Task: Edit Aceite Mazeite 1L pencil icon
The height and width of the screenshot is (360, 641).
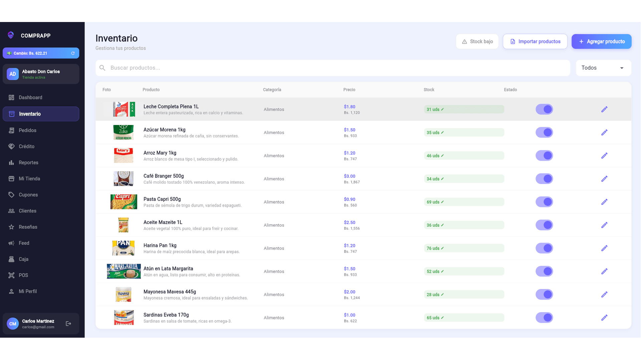Action: (604, 225)
